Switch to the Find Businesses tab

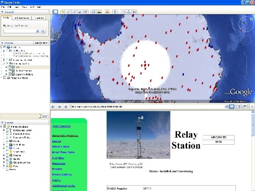pos(22,18)
